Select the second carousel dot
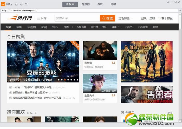 (x=62, y=80)
